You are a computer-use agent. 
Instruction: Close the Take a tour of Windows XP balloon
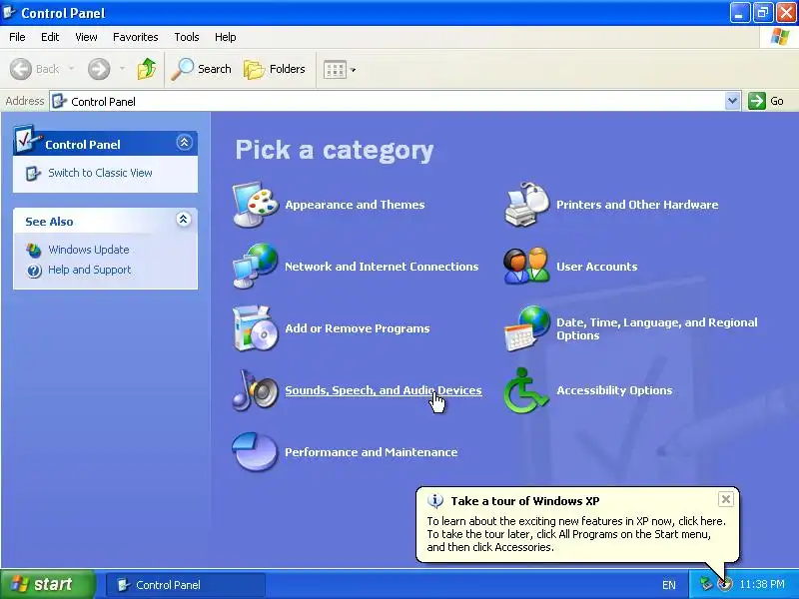coord(726,499)
